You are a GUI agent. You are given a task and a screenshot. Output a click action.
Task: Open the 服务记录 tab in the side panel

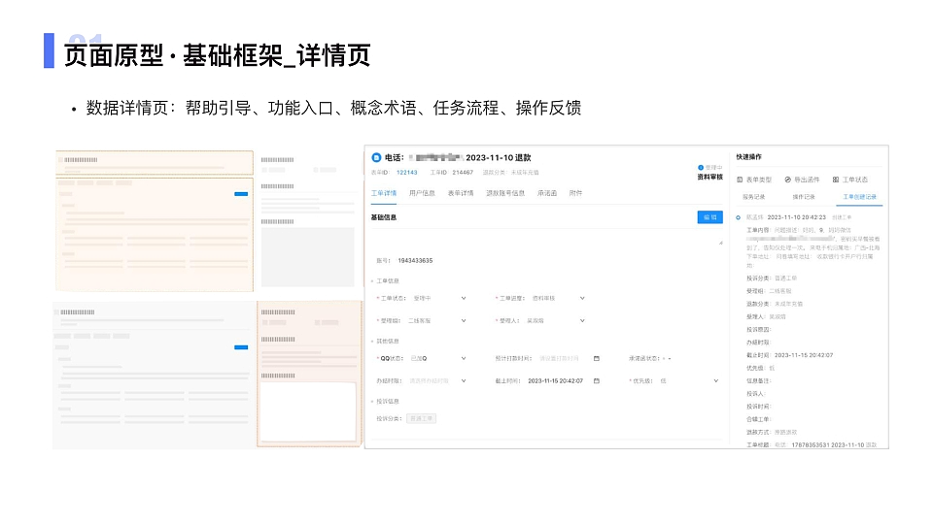[753, 197]
